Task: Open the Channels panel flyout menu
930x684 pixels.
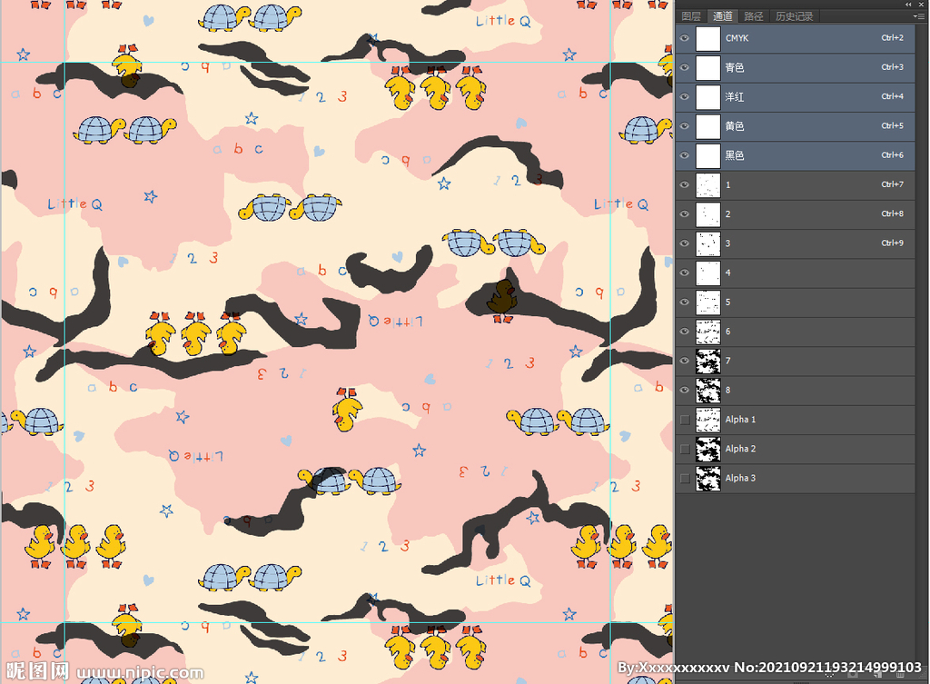Action: tap(920, 16)
